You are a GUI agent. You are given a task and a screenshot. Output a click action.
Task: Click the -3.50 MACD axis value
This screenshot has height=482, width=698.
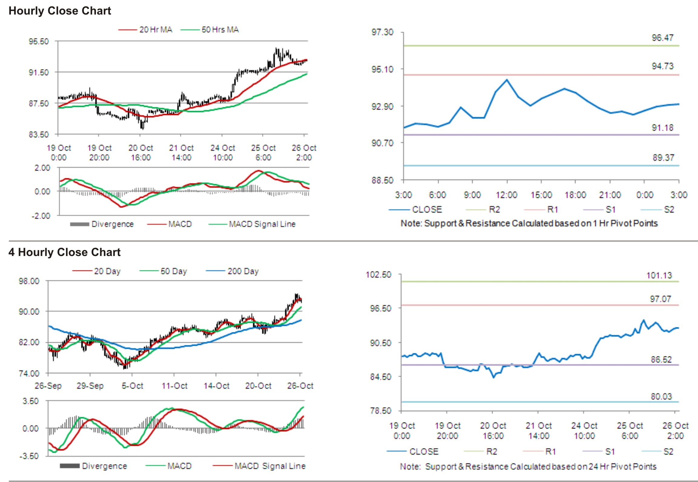[29, 456]
